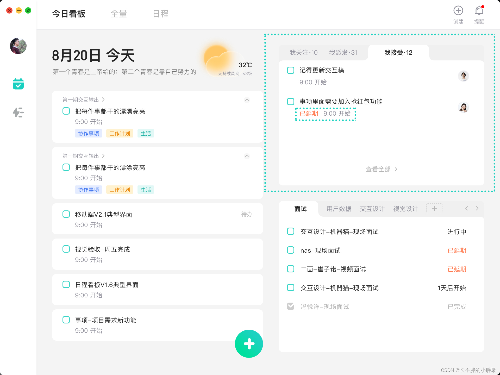This screenshot has height=375, width=500.
Task: Switch to the 我派发·31 tab
Action: tap(343, 53)
